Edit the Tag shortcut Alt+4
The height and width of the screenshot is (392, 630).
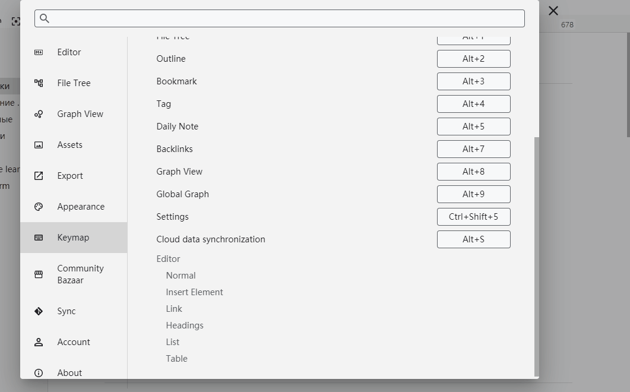(x=474, y=104)
